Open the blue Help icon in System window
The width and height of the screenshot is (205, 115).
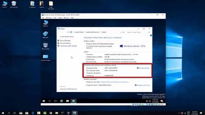[151, 35]
